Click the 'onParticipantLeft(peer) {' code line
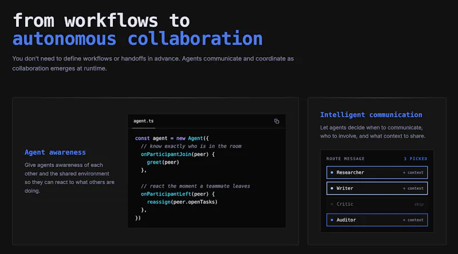 [177, 194]
